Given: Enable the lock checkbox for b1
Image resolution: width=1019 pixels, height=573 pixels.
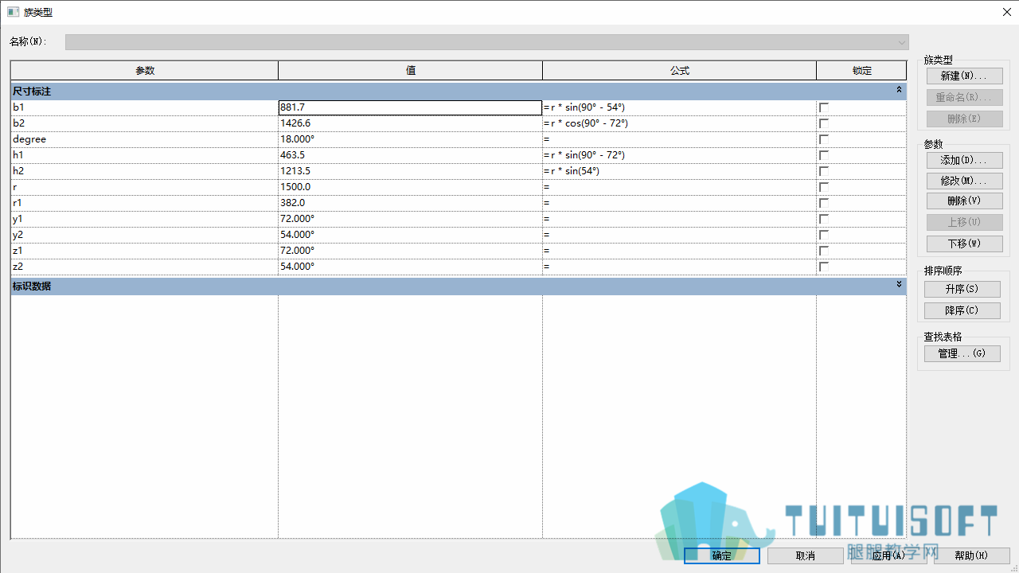Looking at the screenshot, I should (x=824, y=107).
